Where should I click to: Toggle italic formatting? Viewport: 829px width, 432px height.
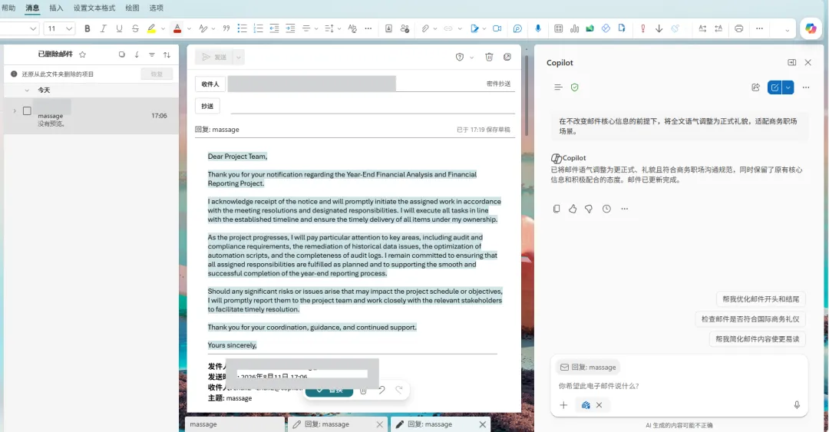(103, 28)
